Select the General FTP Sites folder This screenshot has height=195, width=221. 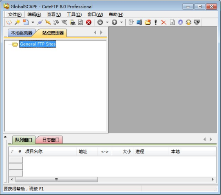coord(38,44)
